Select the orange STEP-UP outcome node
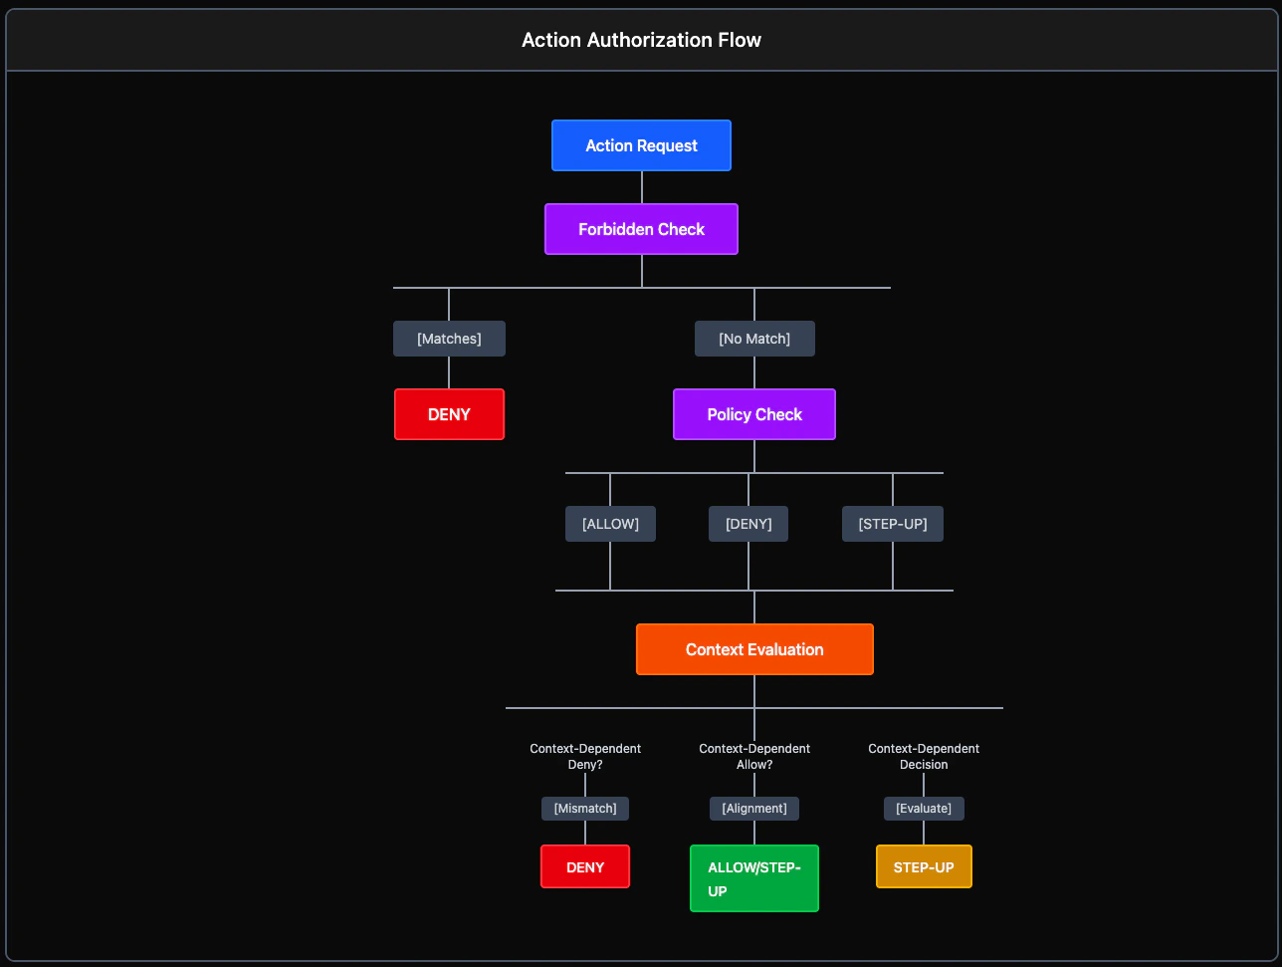 (x=924, y=865)
